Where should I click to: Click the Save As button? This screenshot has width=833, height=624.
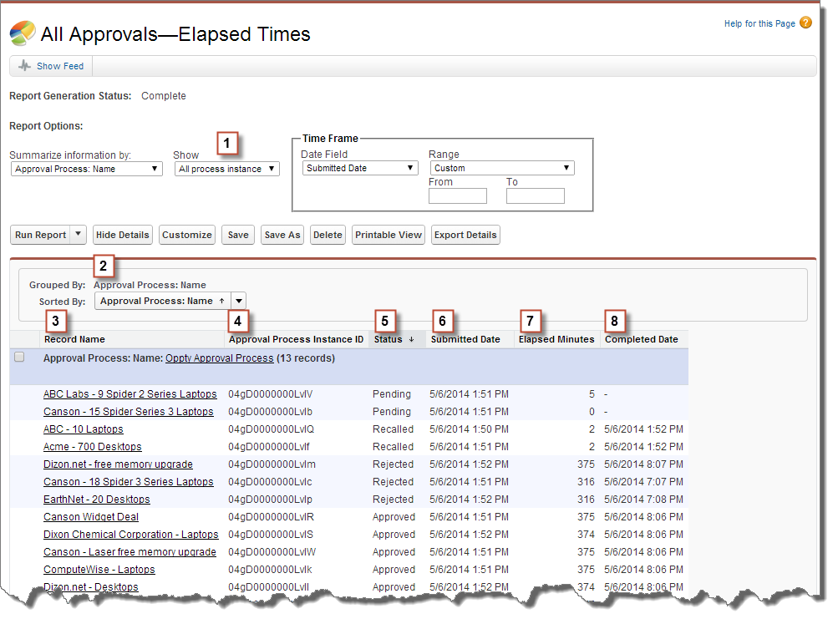282,235
